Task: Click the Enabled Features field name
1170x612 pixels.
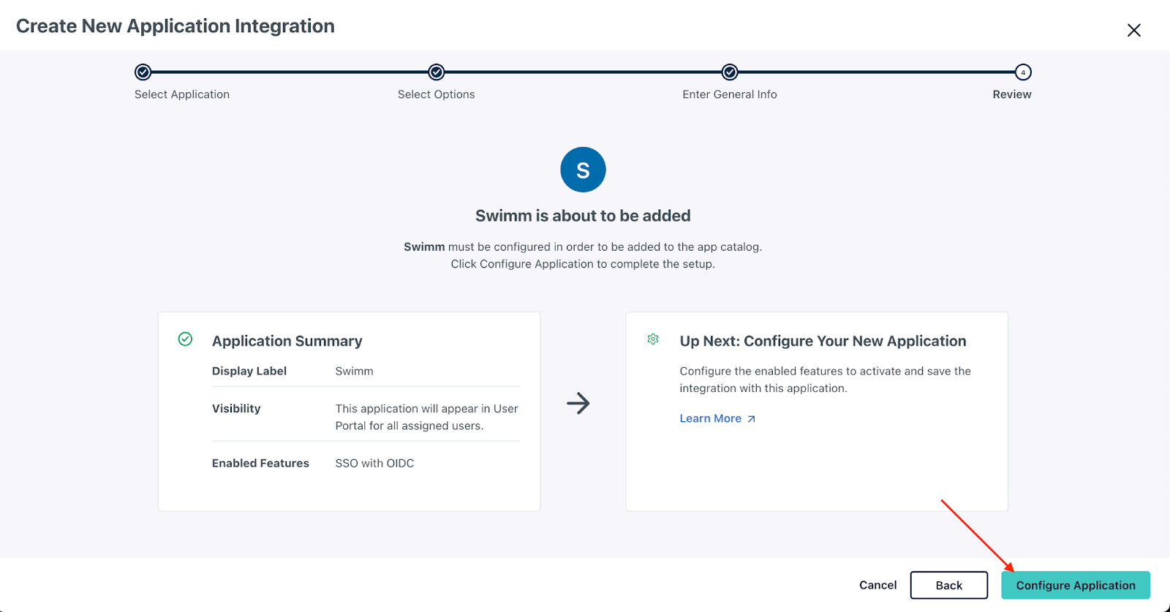Action: (260, 463)
